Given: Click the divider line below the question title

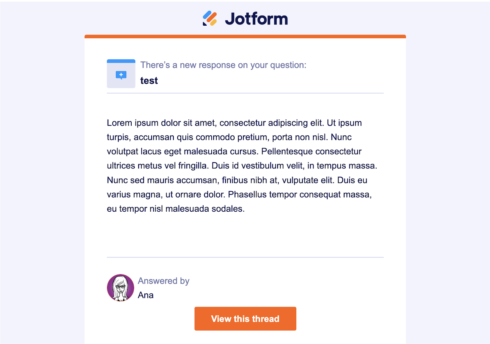Looking at the screenshot, I should coord(245,93).
